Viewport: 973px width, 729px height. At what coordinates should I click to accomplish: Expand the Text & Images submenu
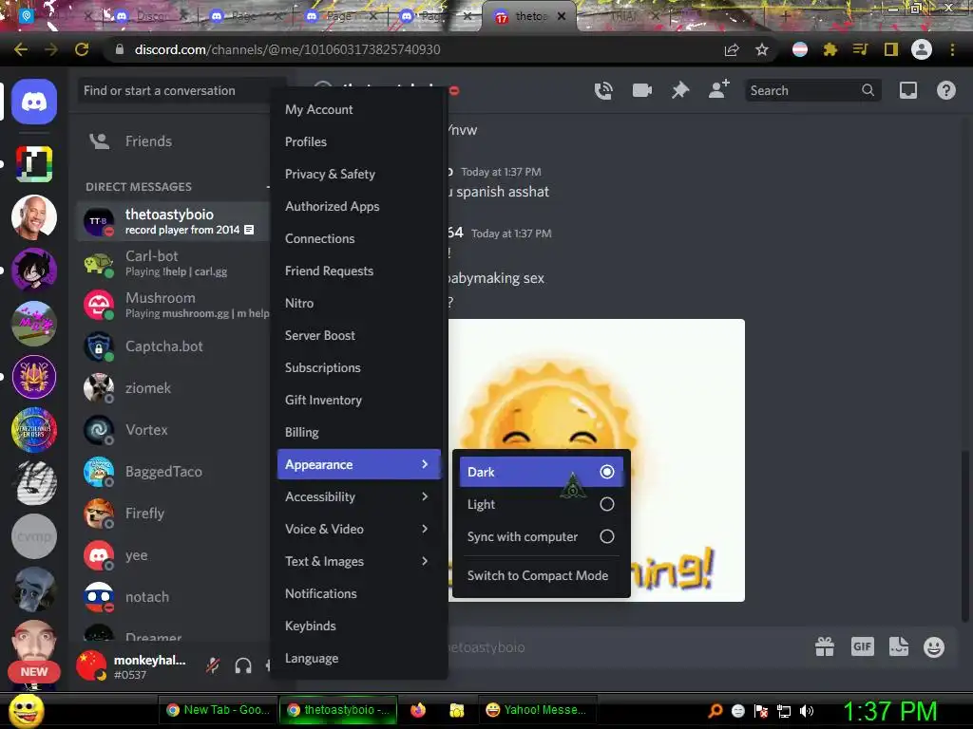(x=358, y=561)
